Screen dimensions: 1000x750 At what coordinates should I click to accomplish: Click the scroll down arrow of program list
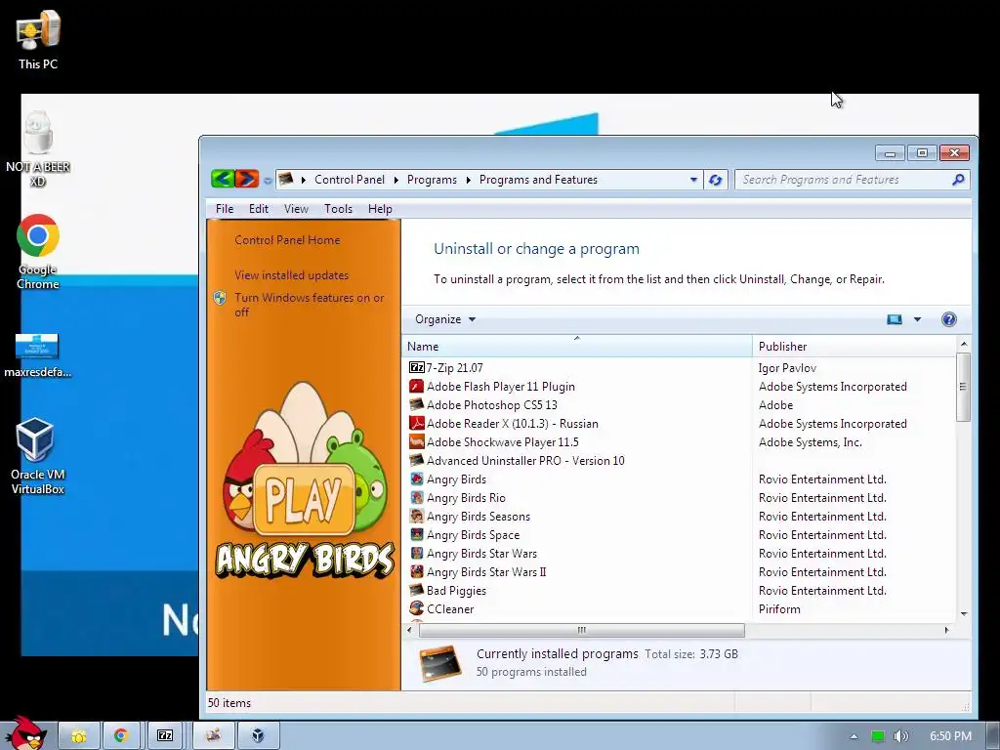964,613
